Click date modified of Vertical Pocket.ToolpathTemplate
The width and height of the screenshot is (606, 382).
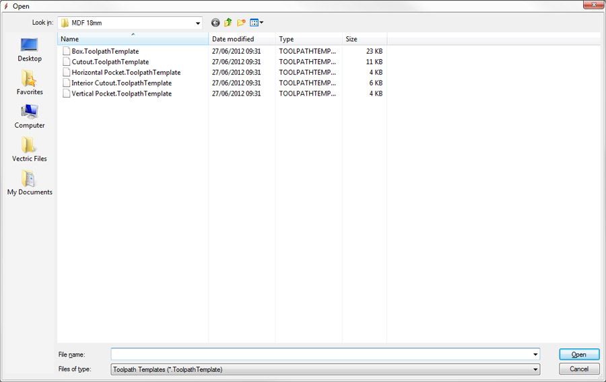[236, 93]
